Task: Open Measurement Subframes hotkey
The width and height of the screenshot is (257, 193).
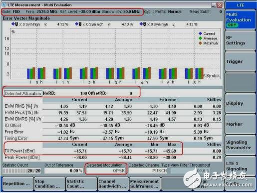Action: point(145,184)
